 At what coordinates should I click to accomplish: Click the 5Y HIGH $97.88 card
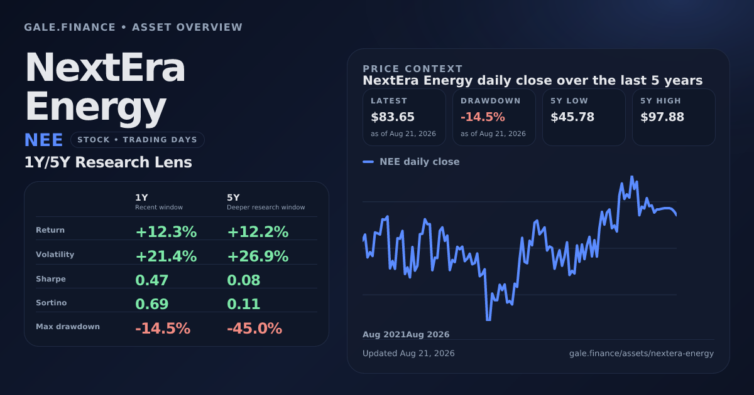click(674, 117)
